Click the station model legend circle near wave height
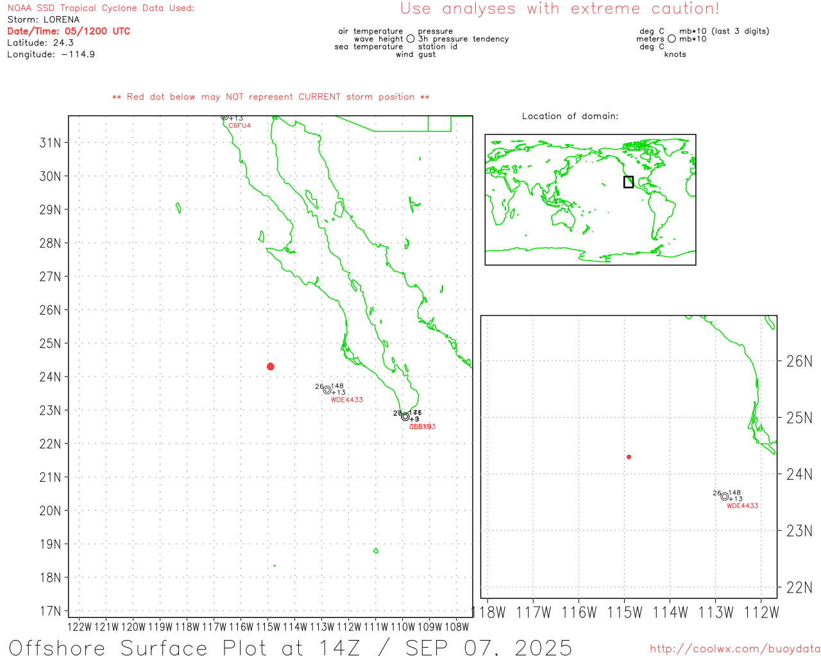The width and height of the screenshot is (821, 656). (410, 39)
